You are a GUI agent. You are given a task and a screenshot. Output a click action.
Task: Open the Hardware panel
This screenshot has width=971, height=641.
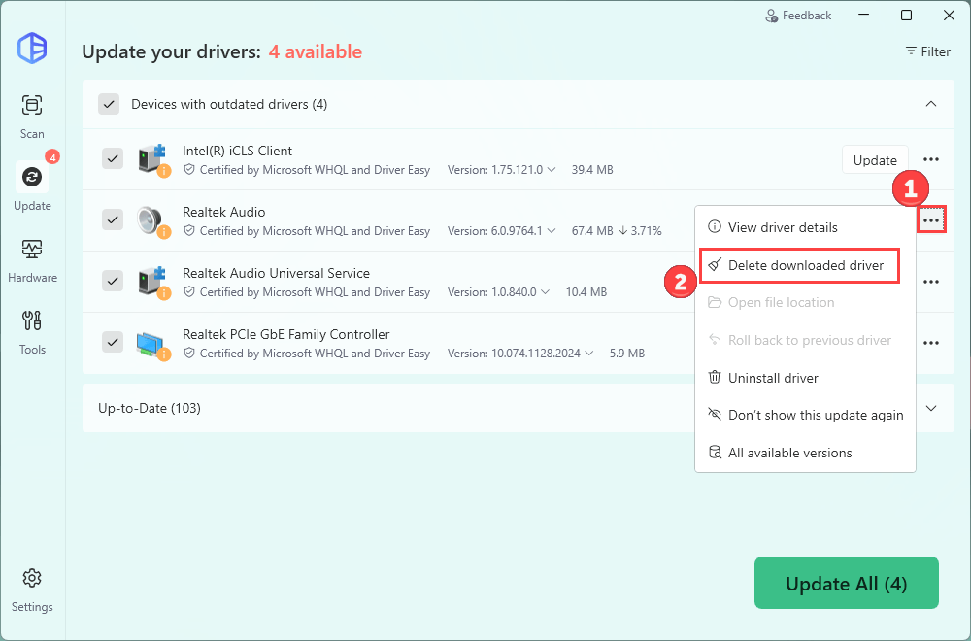tap(32, 257)
